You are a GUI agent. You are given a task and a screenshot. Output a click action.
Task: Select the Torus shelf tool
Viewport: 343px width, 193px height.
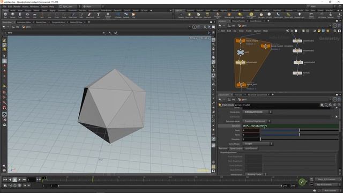[x=27, y=15]
